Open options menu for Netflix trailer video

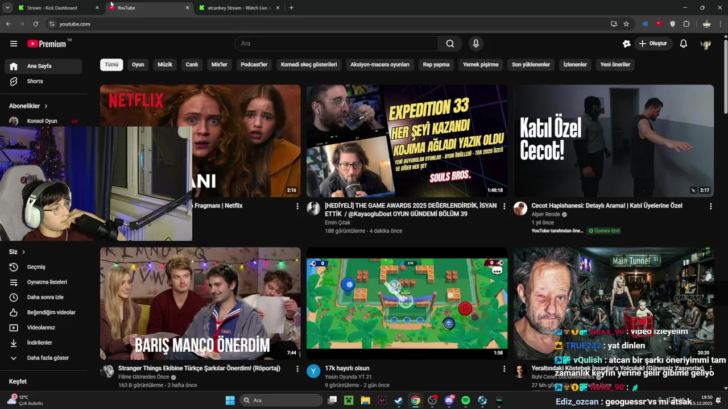pyautogui.click(x=297, y=206)
